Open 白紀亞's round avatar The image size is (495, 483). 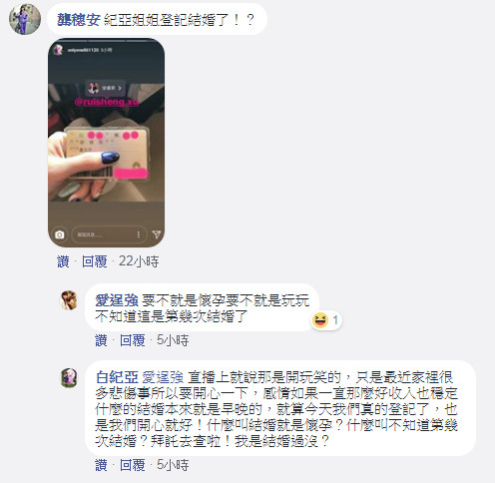[69, 377]
